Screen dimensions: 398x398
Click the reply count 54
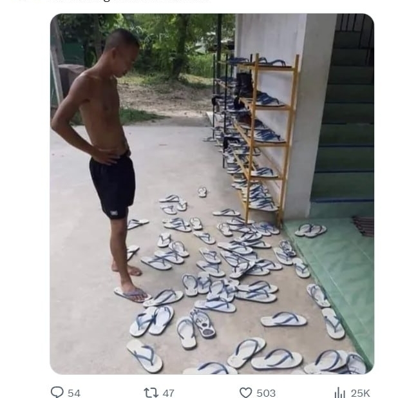[x=74, y=393]
